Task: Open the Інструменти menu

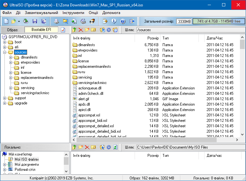Action: pyautogui.click(x=73, y=13)
